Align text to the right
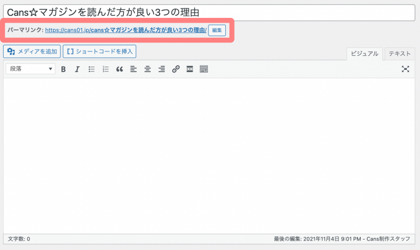This screenshot has width=420, height=250. 162,69
